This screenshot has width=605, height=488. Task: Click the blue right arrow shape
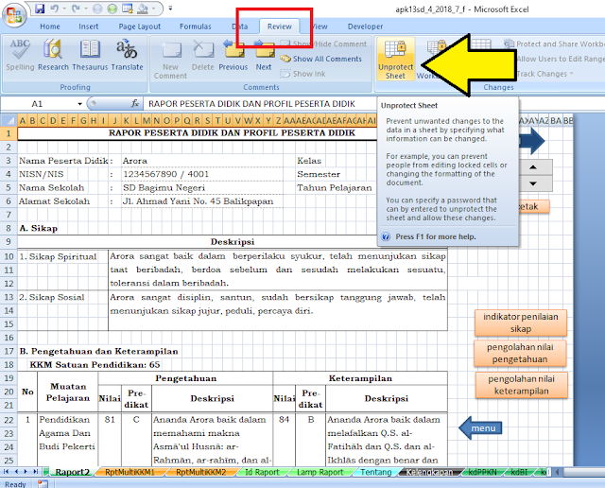(532, 141)
